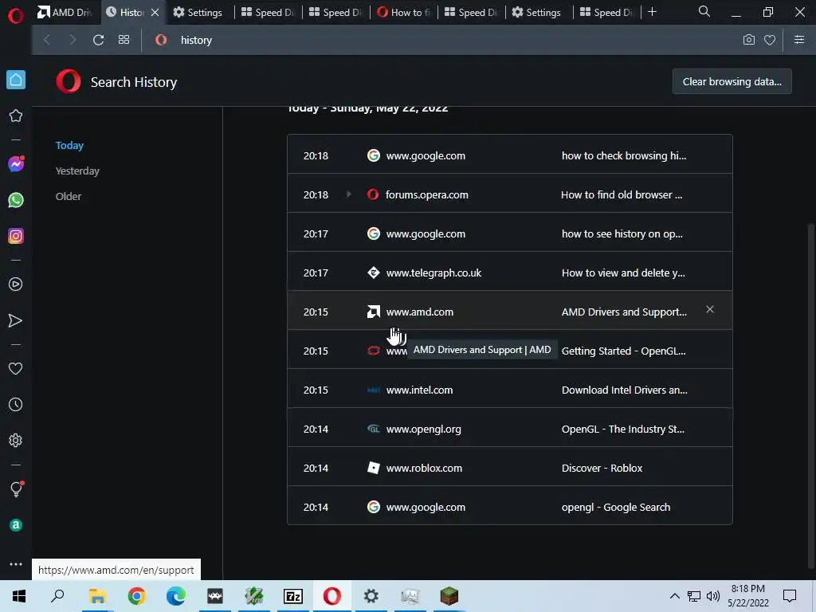Image resolution: width=816 pixels, height=612 pixels.
Task: Open www.roblox.com Discover entry
Action: click(x=509, y=467)
